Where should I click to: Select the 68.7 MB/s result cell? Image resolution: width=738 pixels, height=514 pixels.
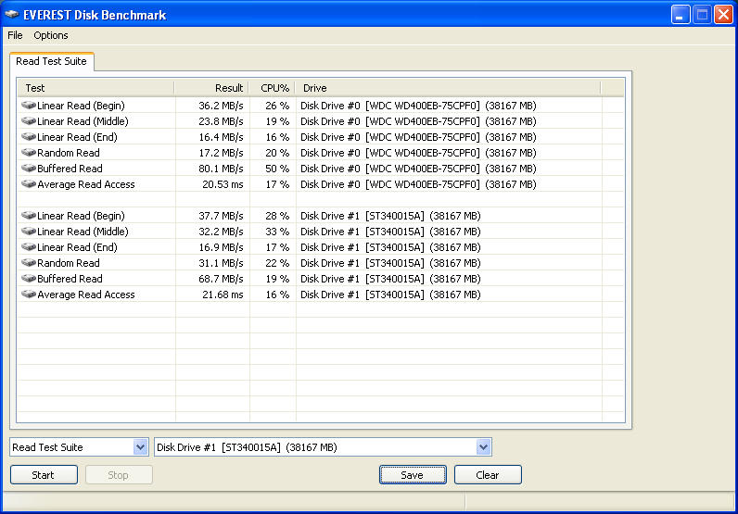[x=221, y=279]
